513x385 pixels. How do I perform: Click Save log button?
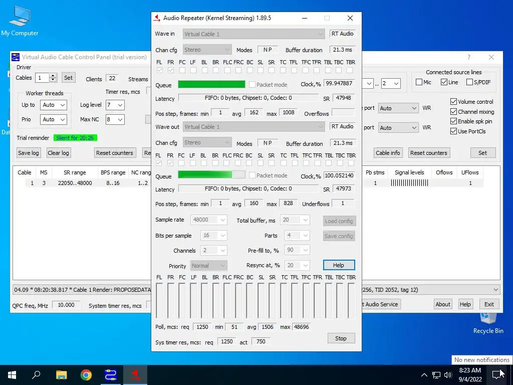coord(29,153)
